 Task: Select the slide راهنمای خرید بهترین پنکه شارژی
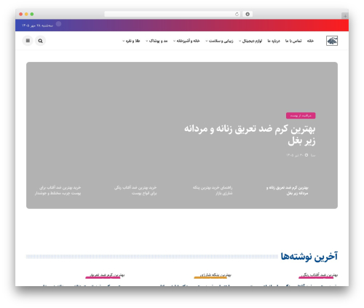[x=213, y=190]
